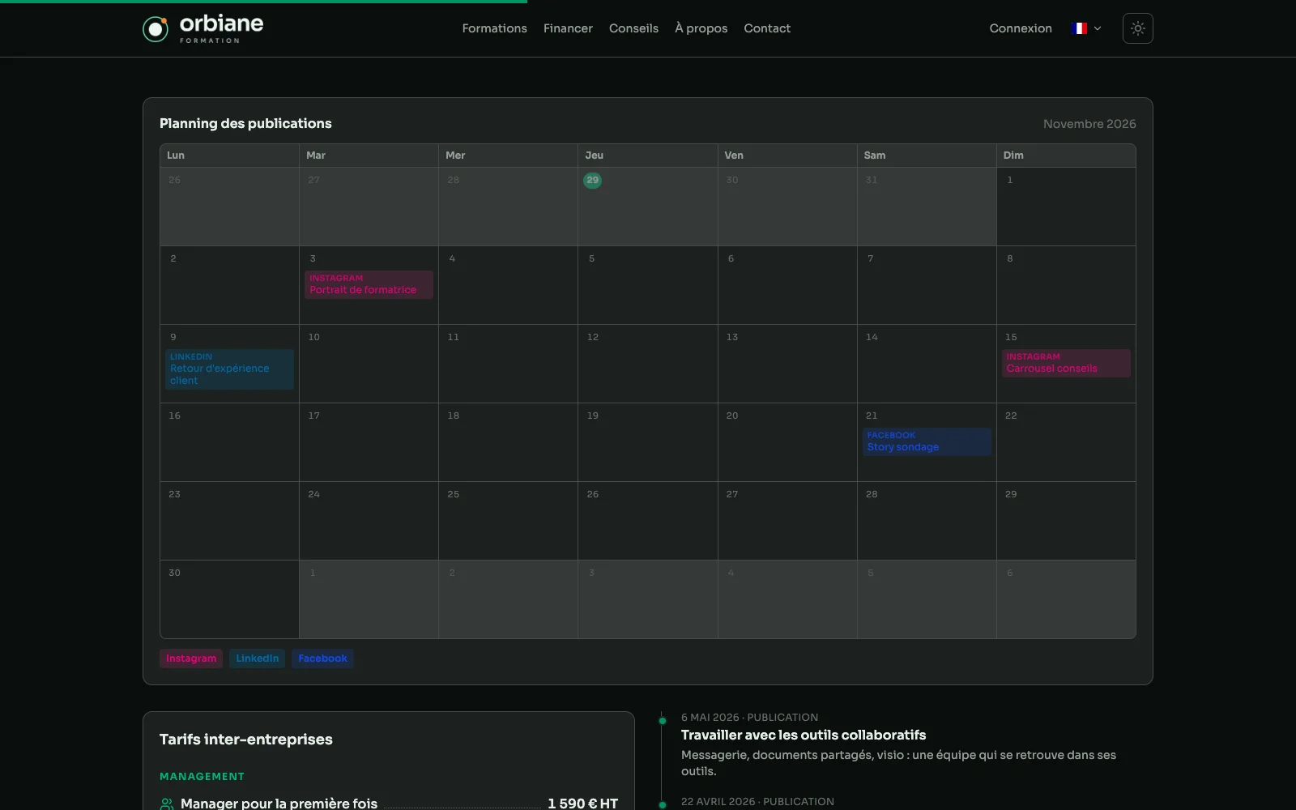Select calendar day 7
This screenshot has height=810, width=1296.
pyautogui.click(x=927, y=285)
